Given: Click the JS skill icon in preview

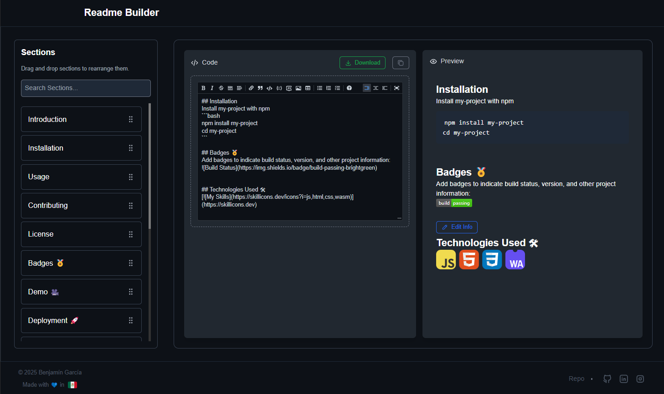Looking at the screenshot, I should pos(446,260).
